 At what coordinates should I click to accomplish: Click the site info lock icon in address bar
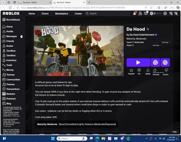click(x=18, y=8)
